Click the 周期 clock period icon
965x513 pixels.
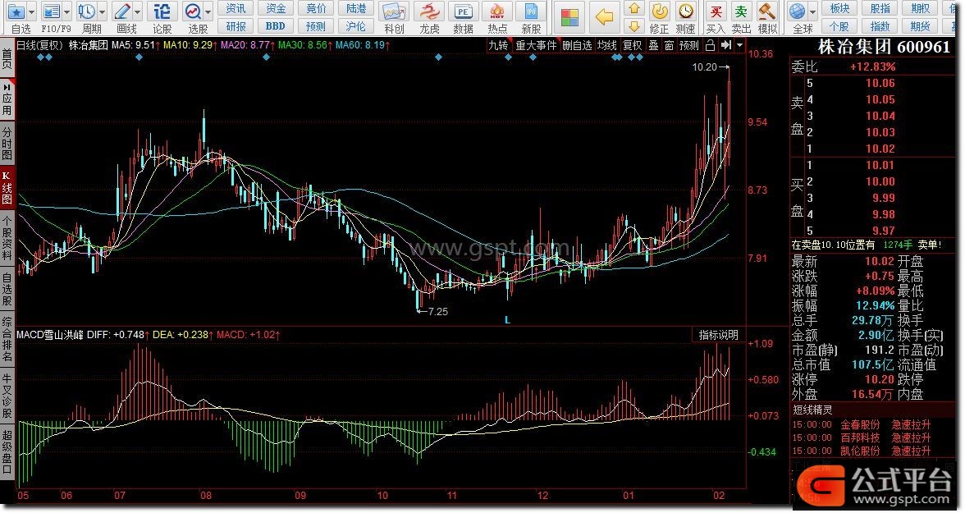[x=87, y=11]
